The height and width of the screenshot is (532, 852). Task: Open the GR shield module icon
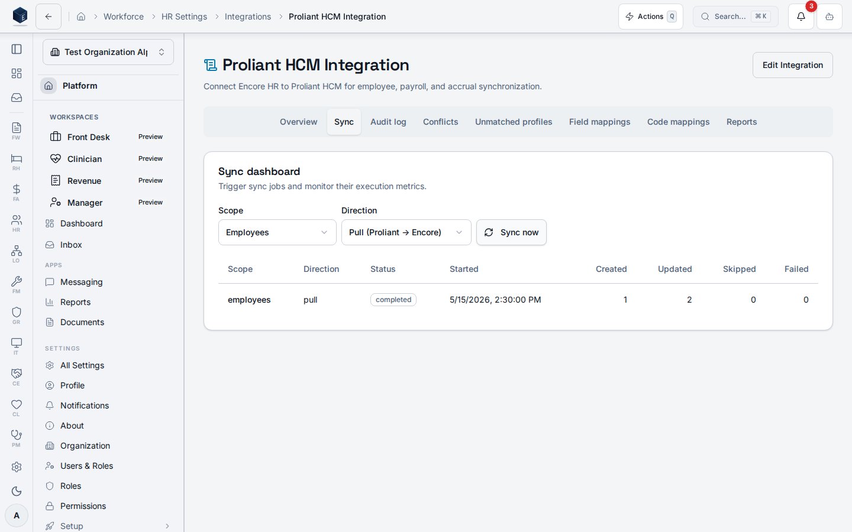coord(17,315)
